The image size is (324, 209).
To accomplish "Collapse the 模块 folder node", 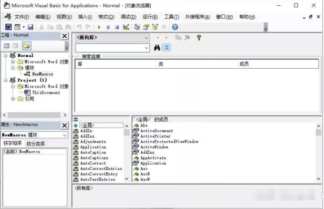I will click(x=13, y=68).
